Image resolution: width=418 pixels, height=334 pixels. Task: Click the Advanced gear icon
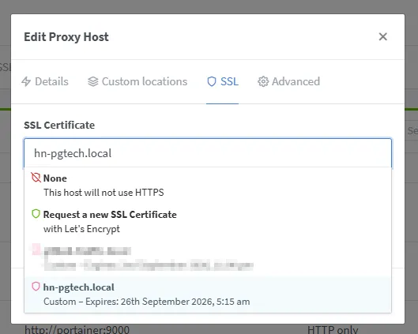pos(263,82)
